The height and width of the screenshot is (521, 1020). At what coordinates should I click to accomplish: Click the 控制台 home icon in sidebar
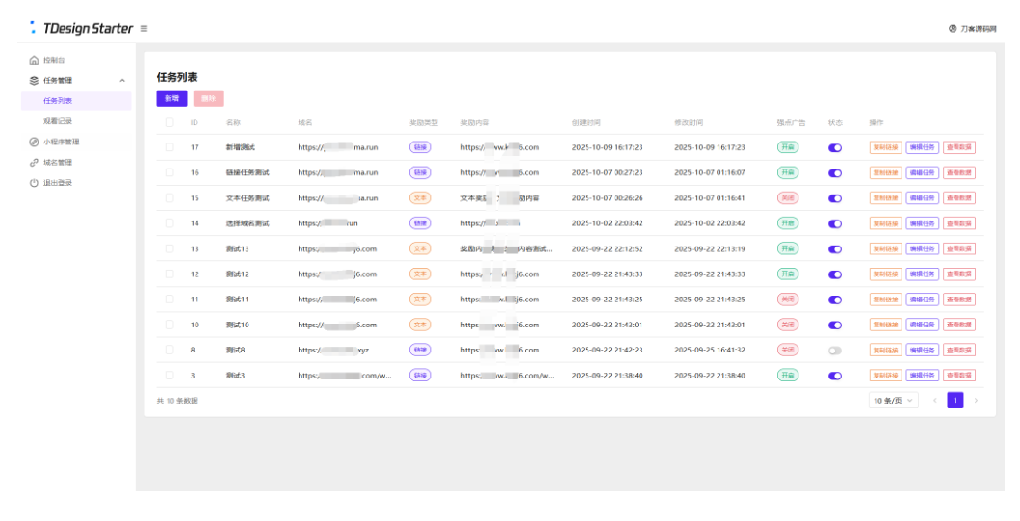pyautogui.click(x=34, y=60)
